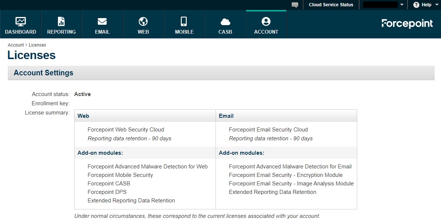Open the Dashboard monitor icon
Viewport: 441px width, 219px height.
(x=21, y=21)
